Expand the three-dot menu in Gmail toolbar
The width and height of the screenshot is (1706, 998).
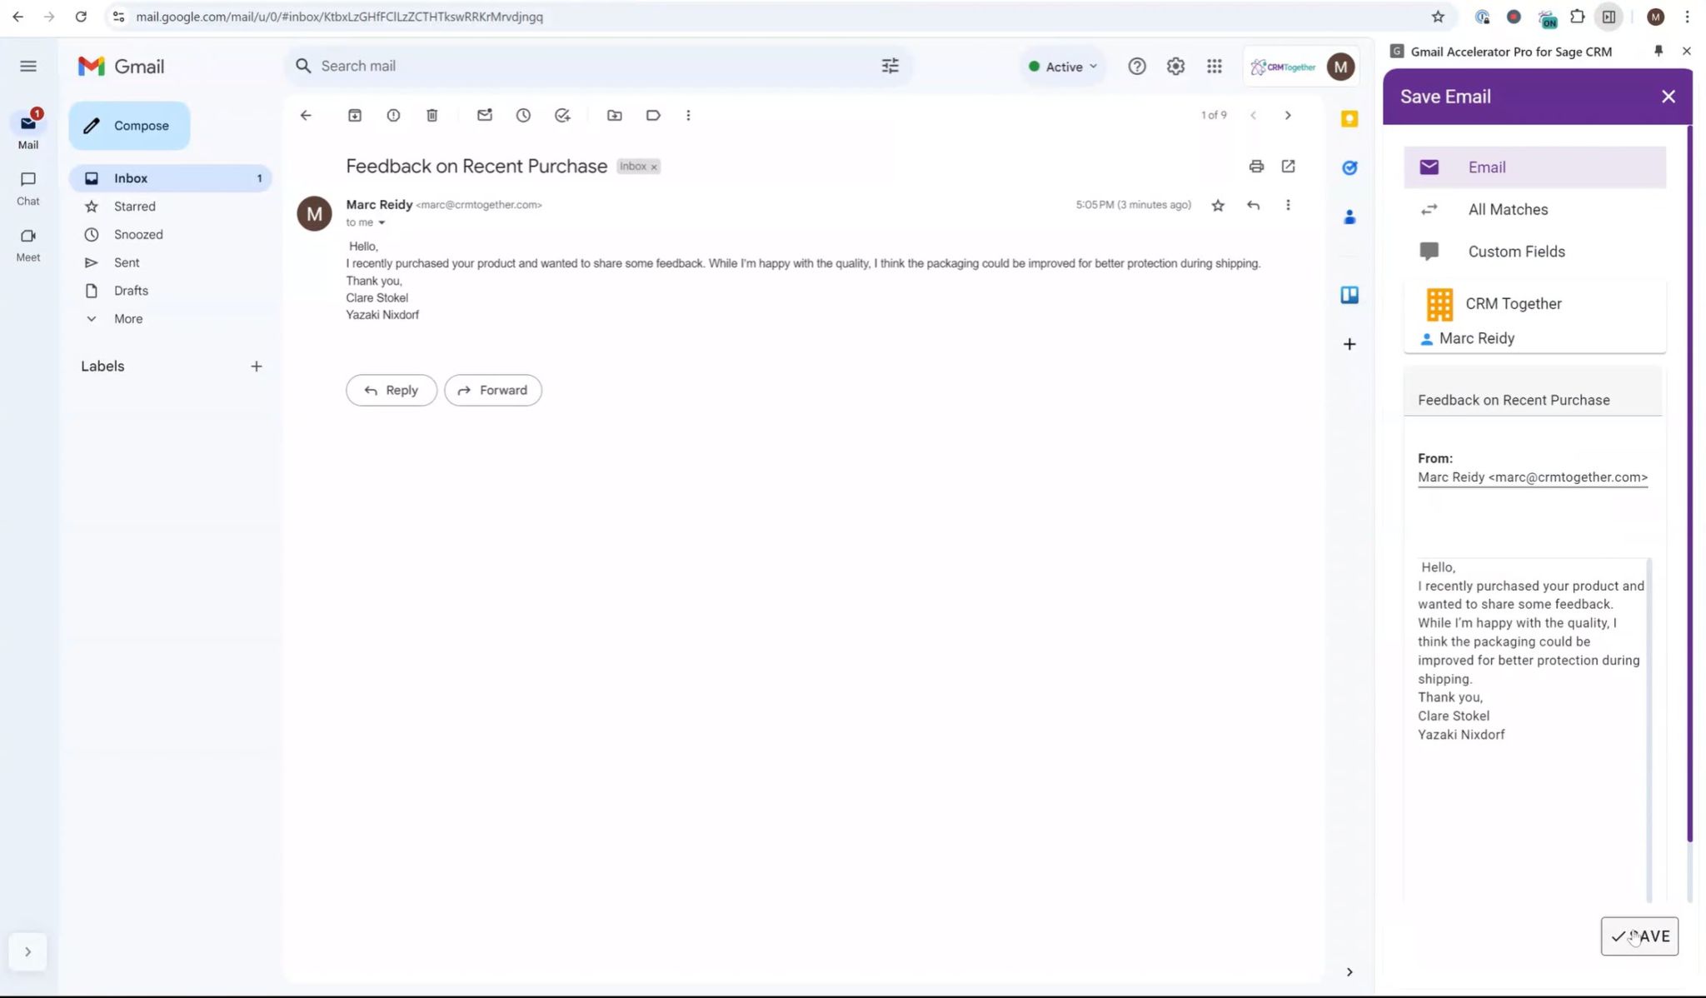[688, 114]
